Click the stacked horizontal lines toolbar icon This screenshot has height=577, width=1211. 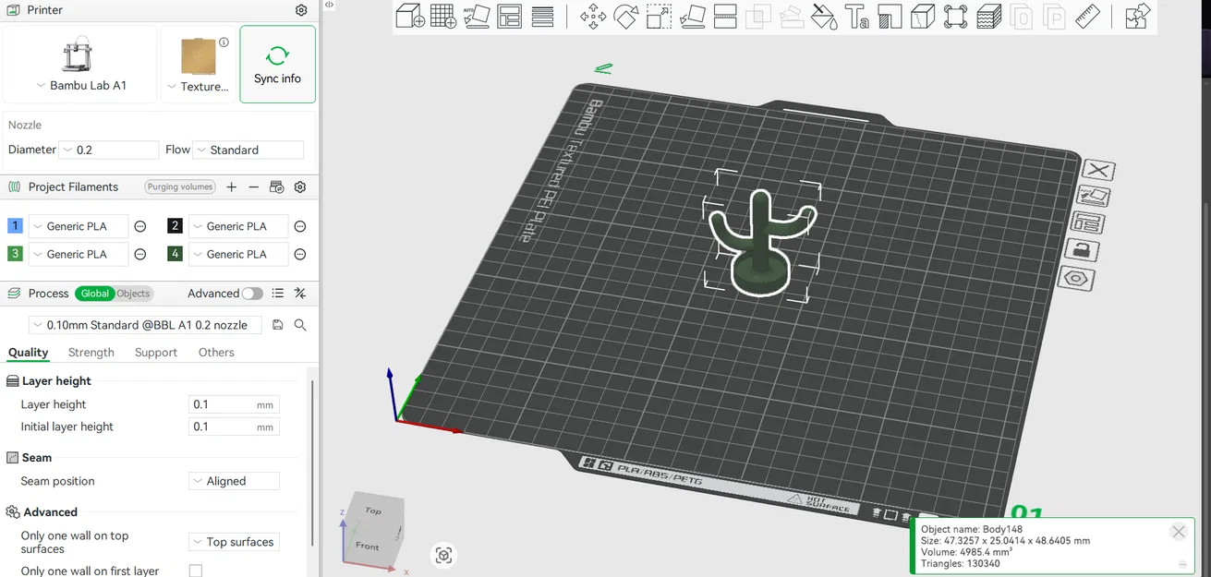click(543, 17)
